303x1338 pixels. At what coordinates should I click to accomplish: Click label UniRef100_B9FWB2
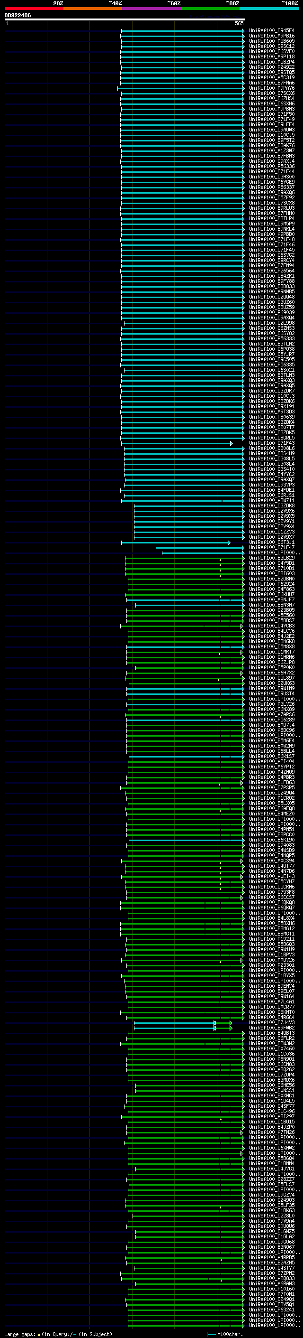[271, 1028]
